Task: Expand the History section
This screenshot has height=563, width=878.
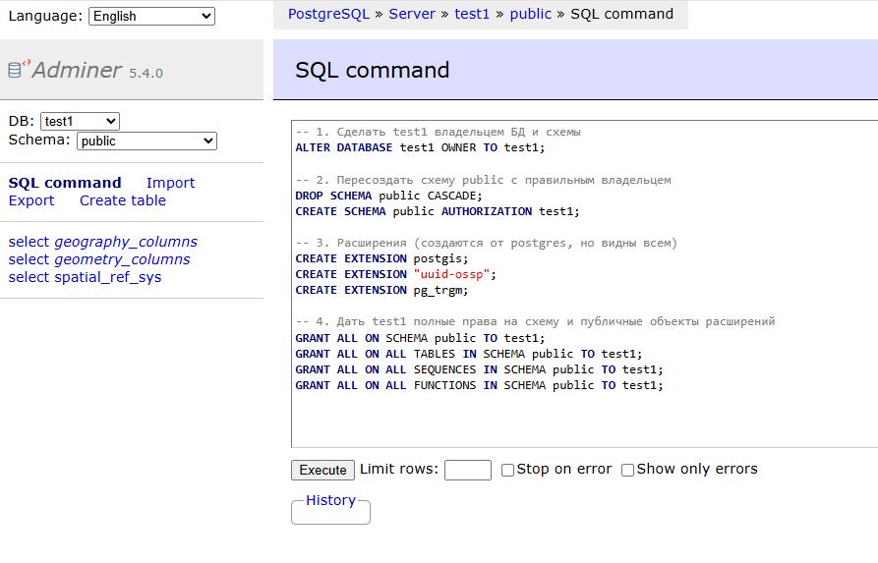Action: [330, 500]
